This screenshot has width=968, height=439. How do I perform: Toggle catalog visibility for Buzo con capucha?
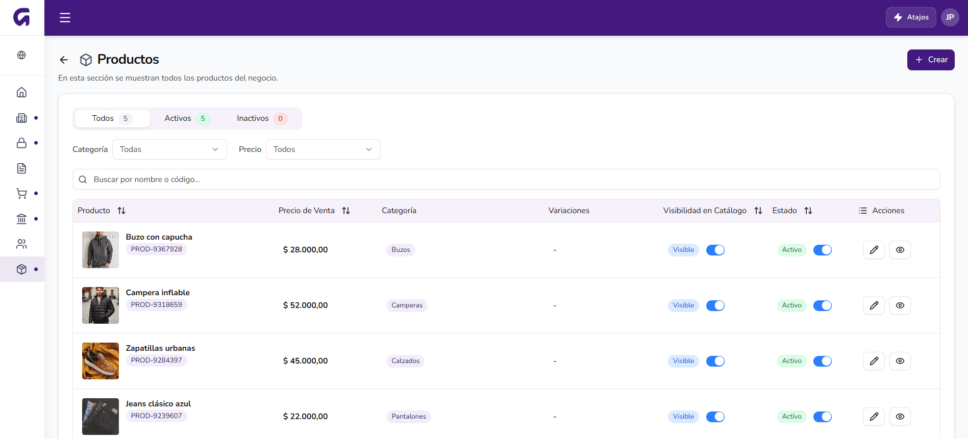(x=715, y=250)
